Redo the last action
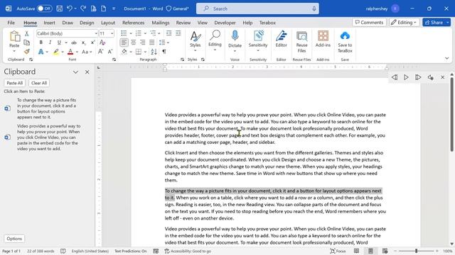The height and width of the screenshot is (255, 455). (x=83, y=8)
